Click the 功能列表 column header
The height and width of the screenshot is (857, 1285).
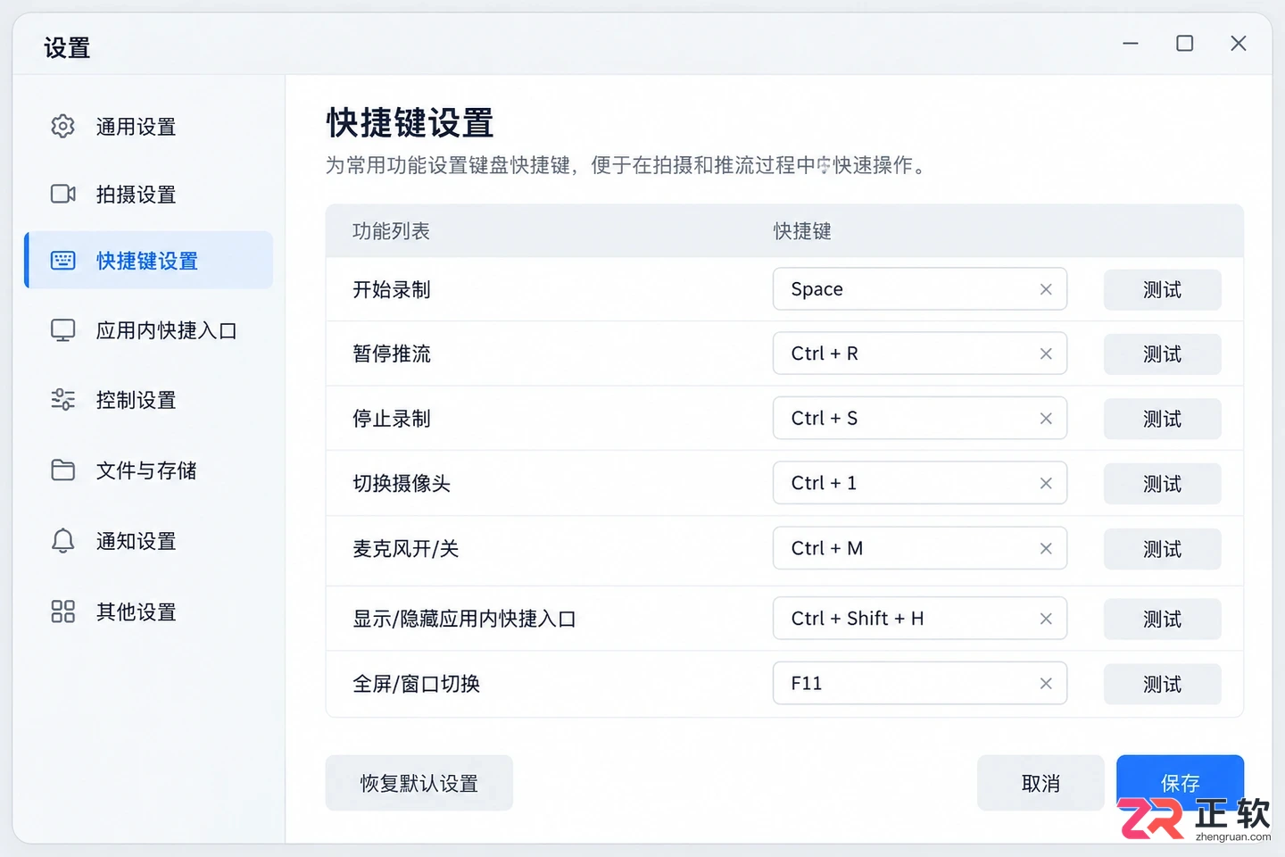coord(391,231)
